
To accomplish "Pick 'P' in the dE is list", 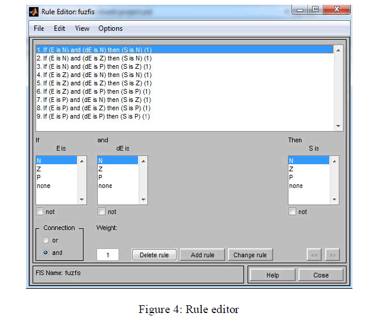I will tap(118, 177).
